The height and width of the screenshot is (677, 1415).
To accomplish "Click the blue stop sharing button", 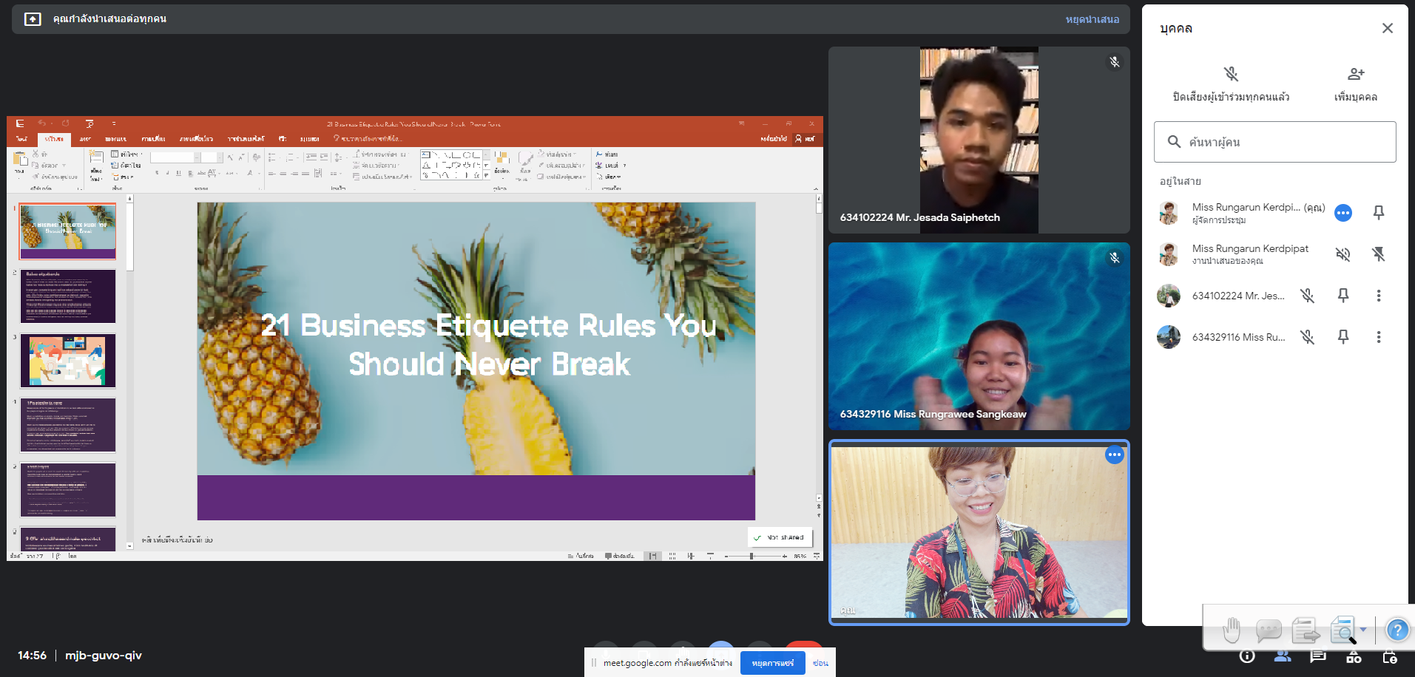I will pos(772,663).
